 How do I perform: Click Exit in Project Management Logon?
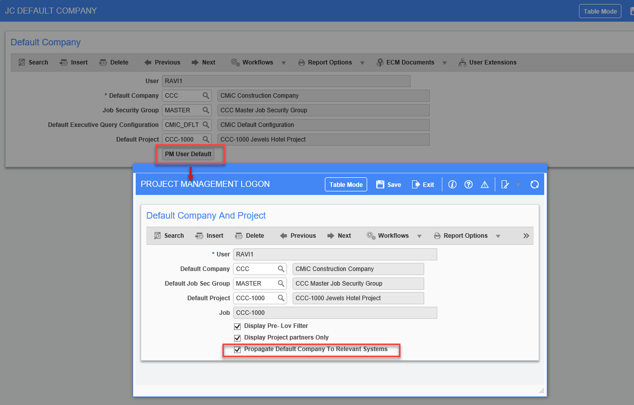423,184
